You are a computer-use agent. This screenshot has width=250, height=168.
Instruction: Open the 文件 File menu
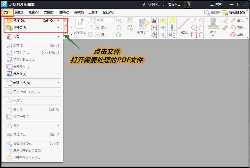coord(7,12)
